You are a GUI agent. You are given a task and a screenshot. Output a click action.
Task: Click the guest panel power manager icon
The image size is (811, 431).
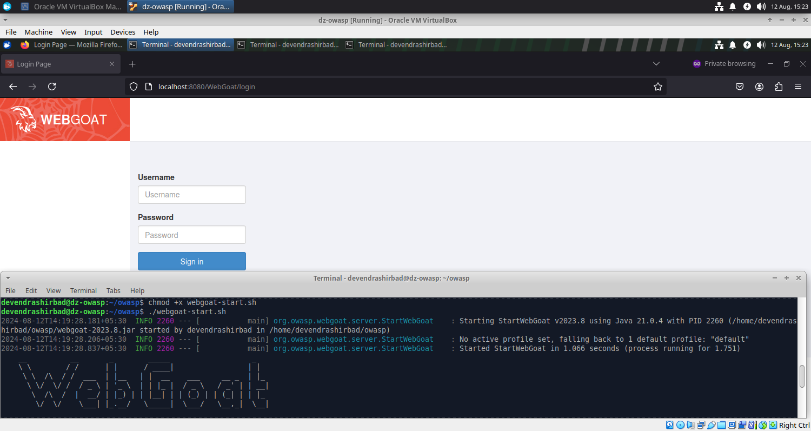747,45
